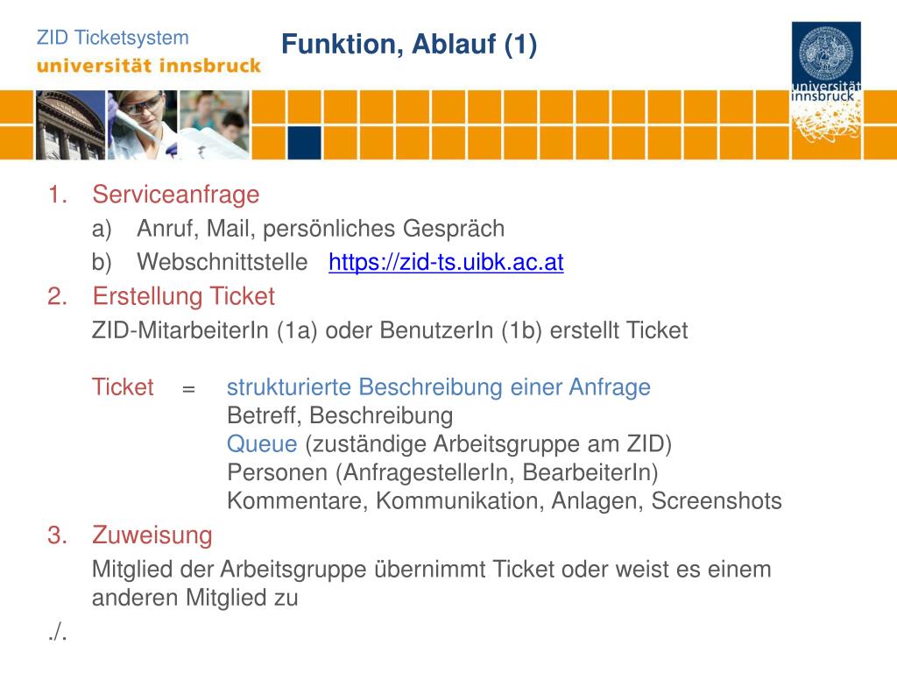The image size is (897, 673).
Task: Select the Serviceanfrage heading
Action: 175,195
